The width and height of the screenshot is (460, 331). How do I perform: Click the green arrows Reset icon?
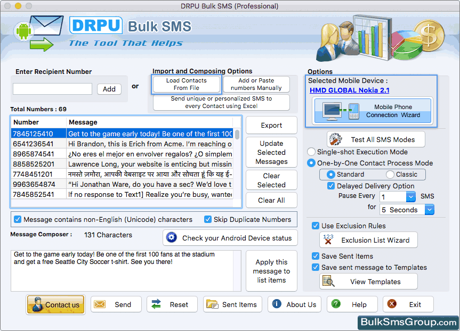(156, 304)
